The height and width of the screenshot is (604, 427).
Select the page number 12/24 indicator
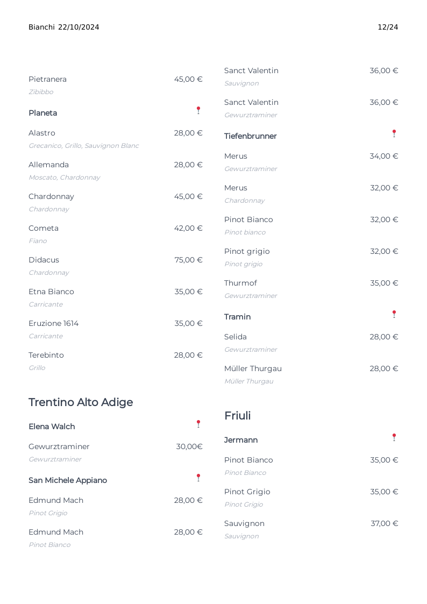coord(388,27)
